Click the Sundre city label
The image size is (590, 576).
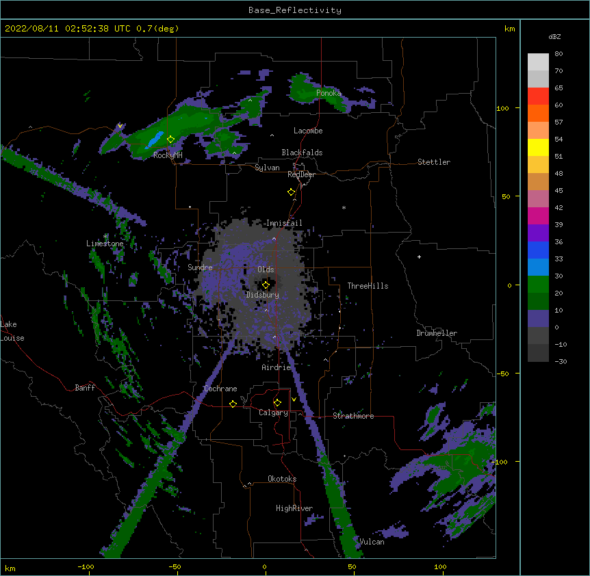200,267
